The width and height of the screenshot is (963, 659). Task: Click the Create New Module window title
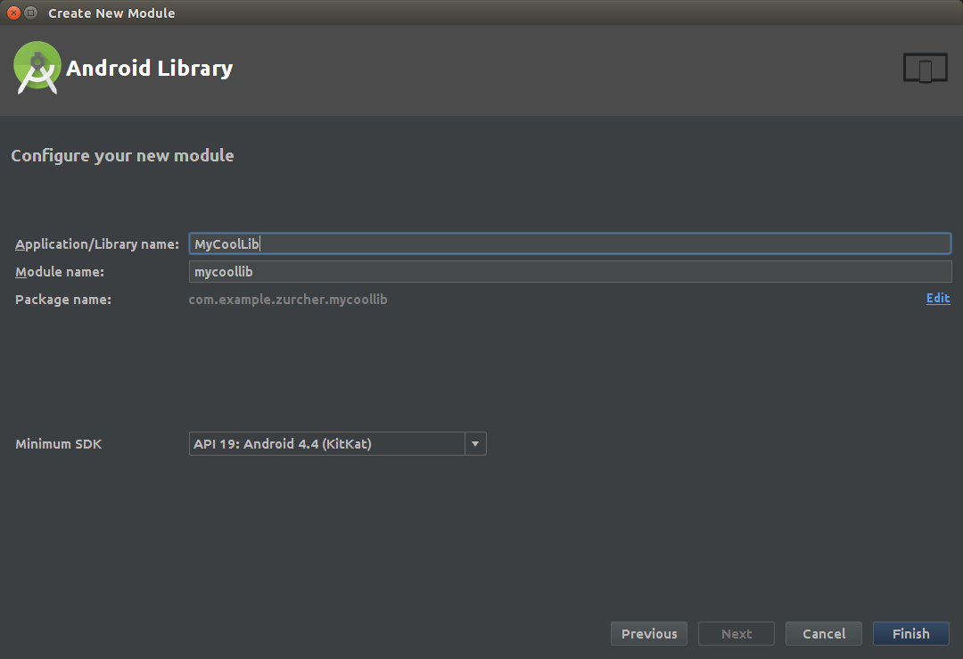(111, 12)
